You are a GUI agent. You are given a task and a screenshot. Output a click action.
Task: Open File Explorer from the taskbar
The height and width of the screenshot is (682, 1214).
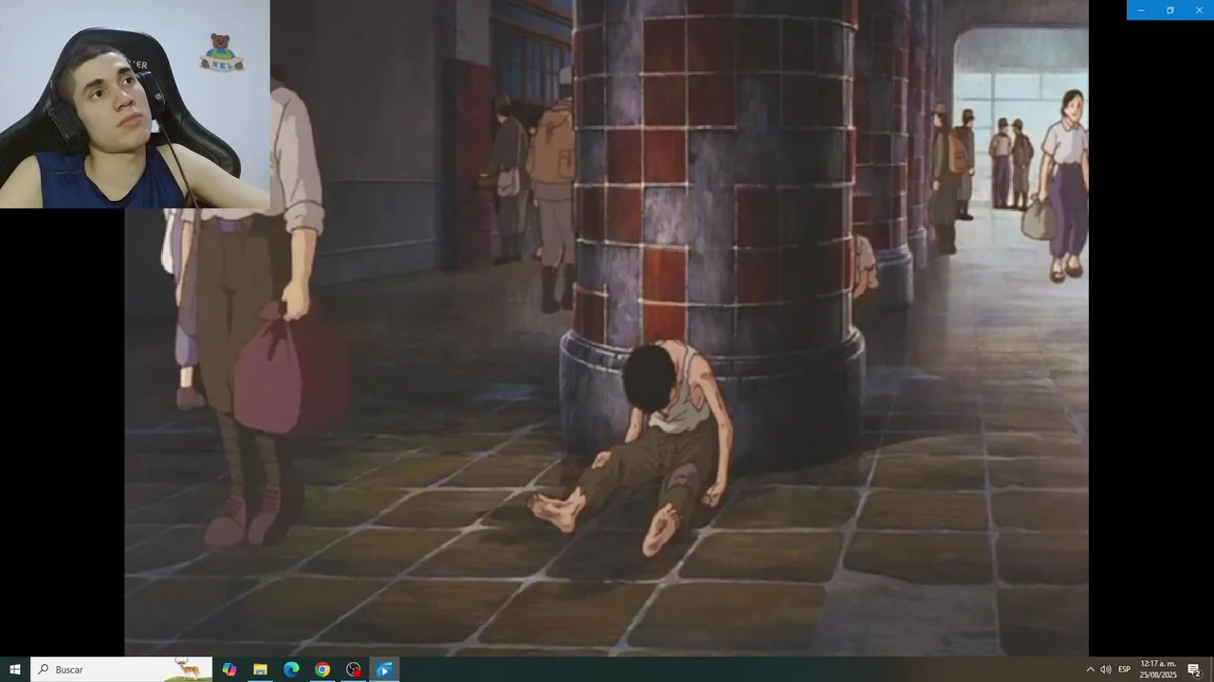pyautogui.click(x=260, y=670)
